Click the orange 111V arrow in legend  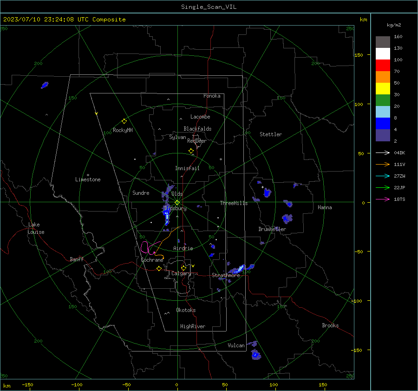383,165
